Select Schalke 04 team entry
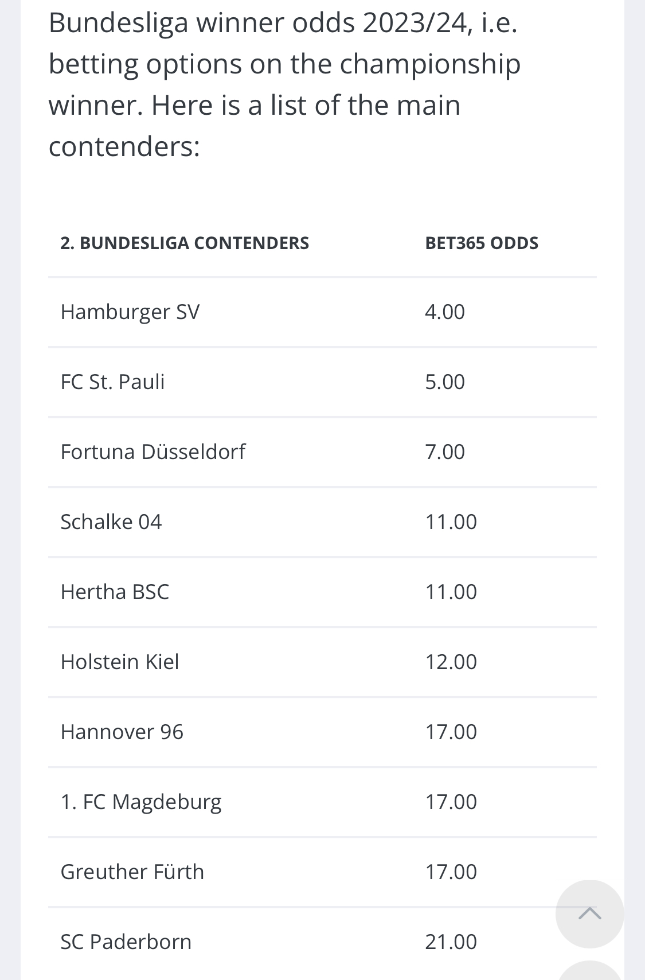The image size is (645, 980). [111, 522]
